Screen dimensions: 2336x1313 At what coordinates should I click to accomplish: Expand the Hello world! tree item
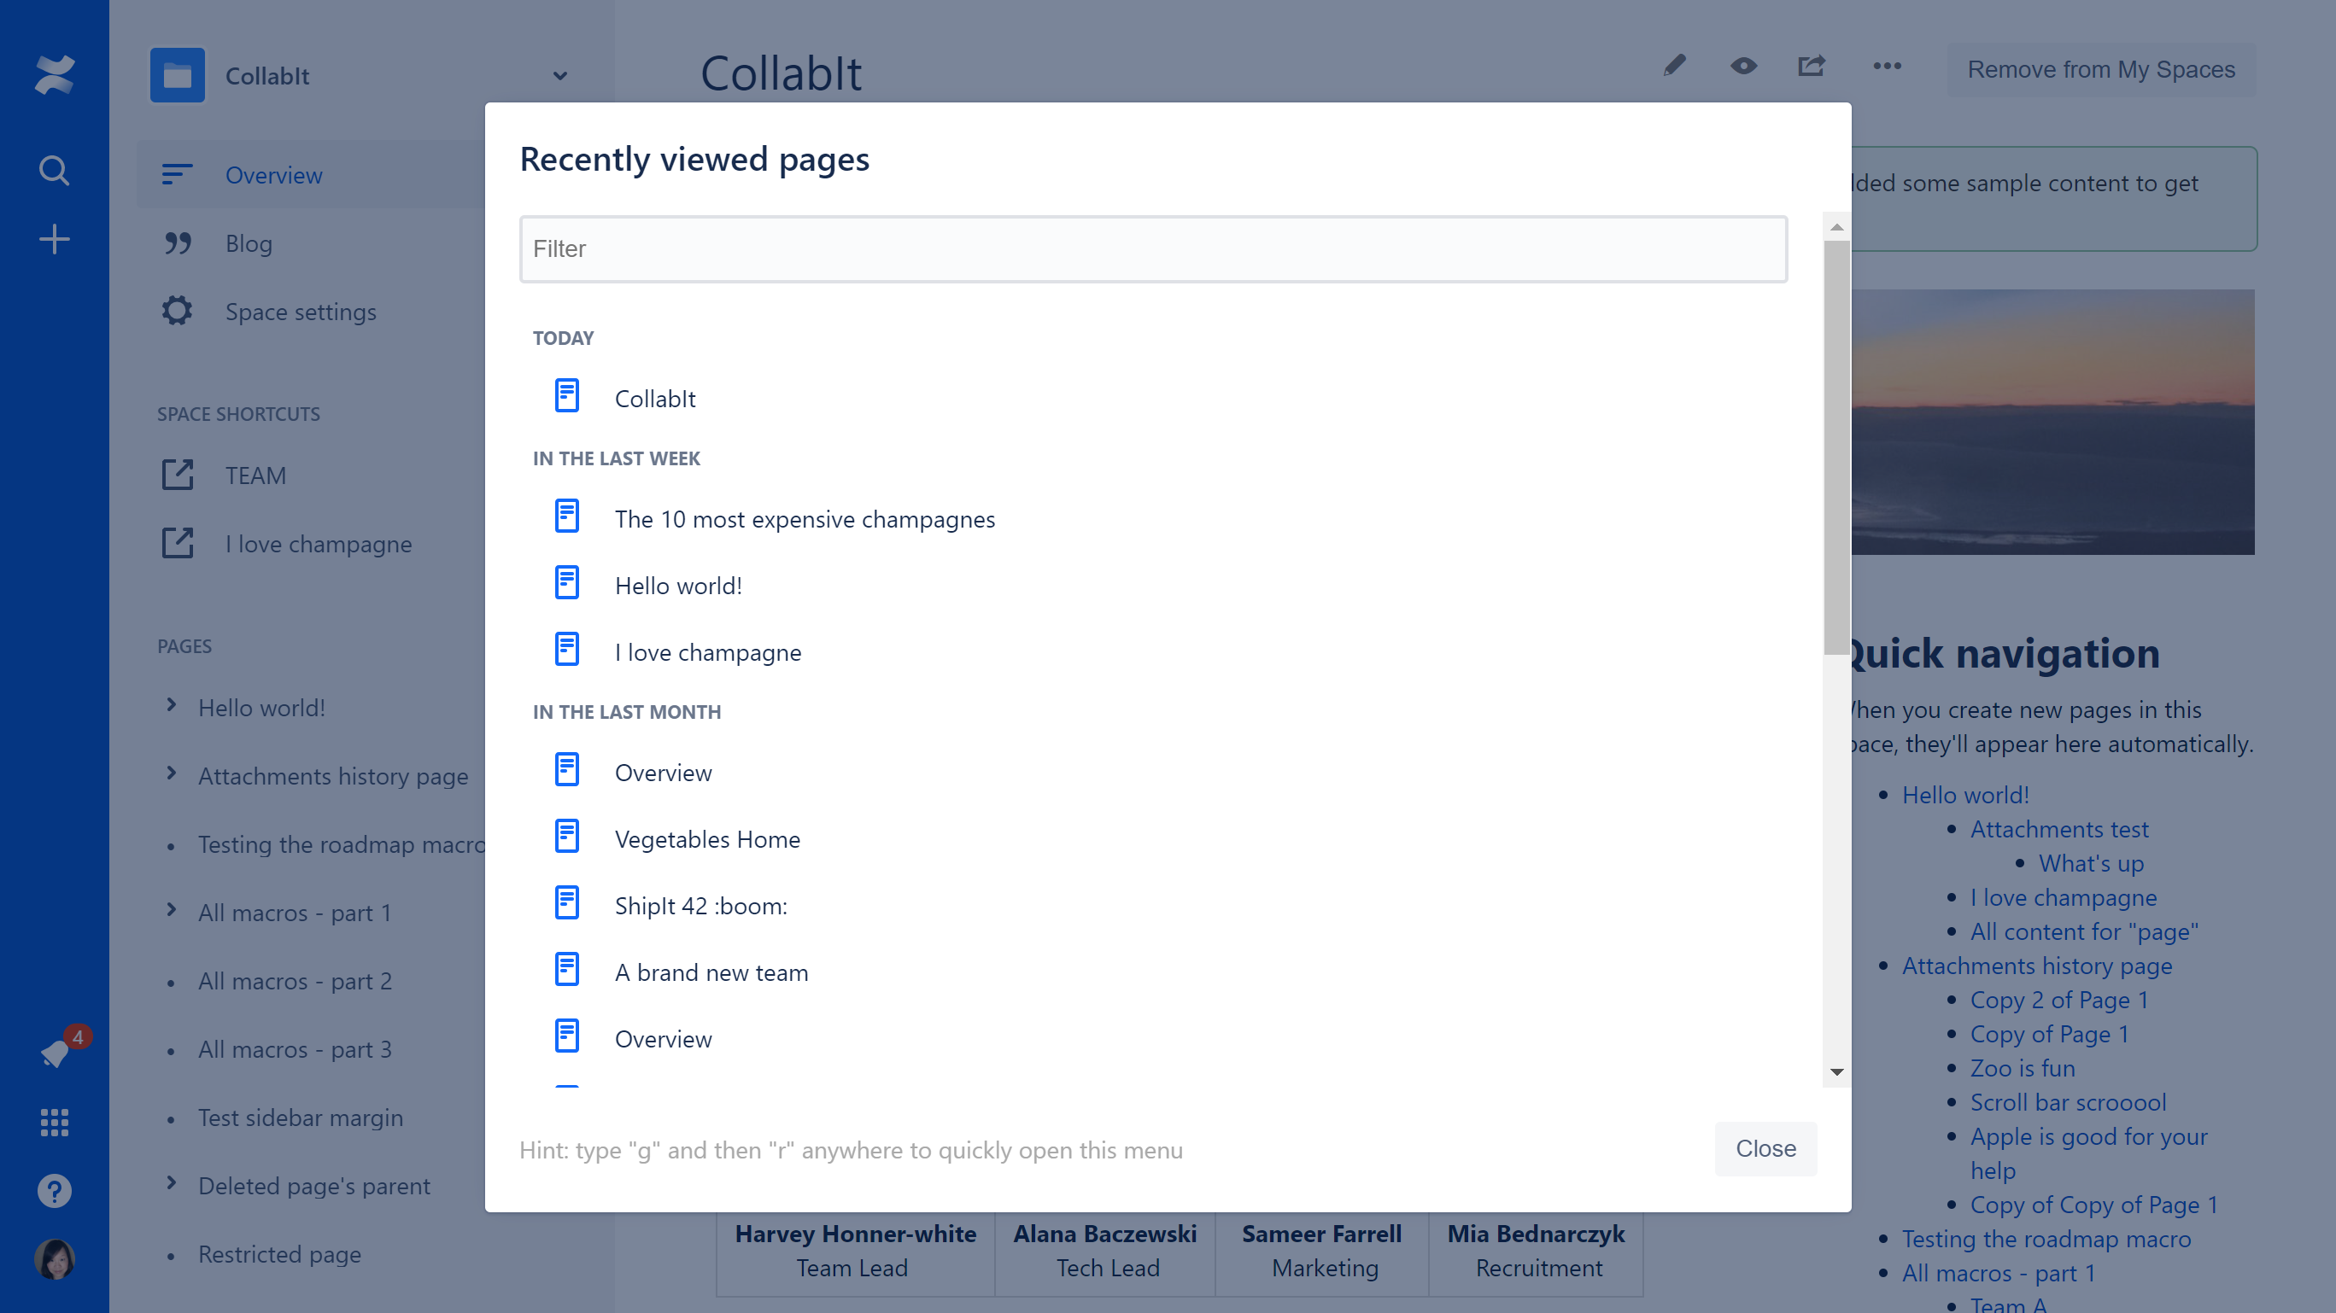coord(172,706)
